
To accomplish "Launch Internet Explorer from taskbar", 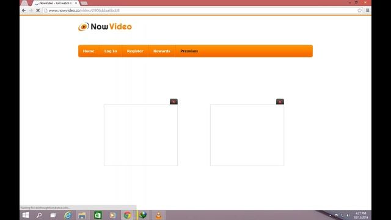I will (x=68, y=215).
